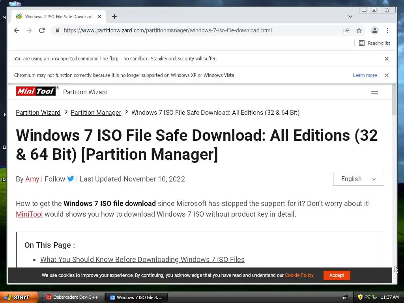Close the Windows 7 ISO tab
Image resolution: width=404 pixels, height=303 pixels.
99,17
